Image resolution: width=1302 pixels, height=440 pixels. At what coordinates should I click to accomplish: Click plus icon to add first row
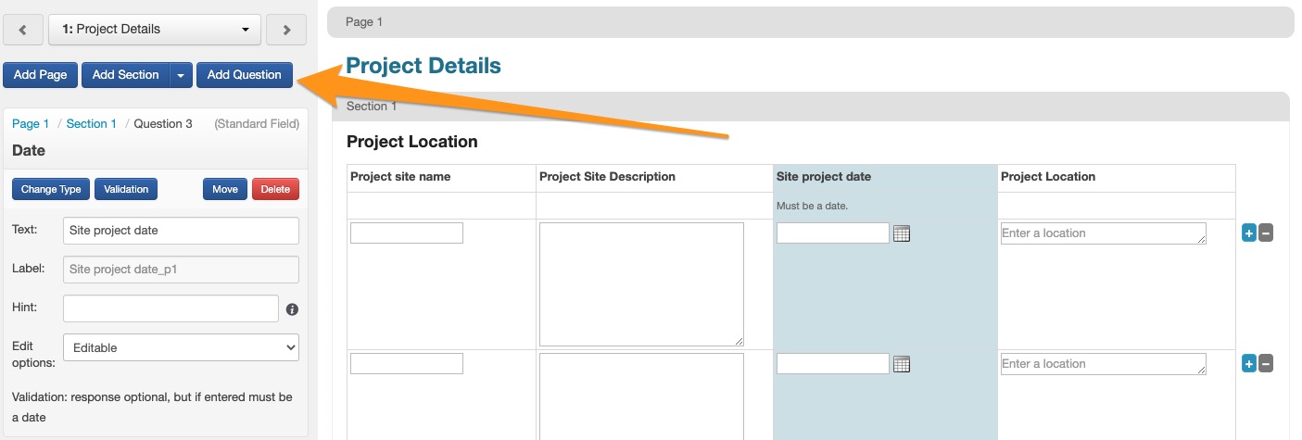point(1248,233)
